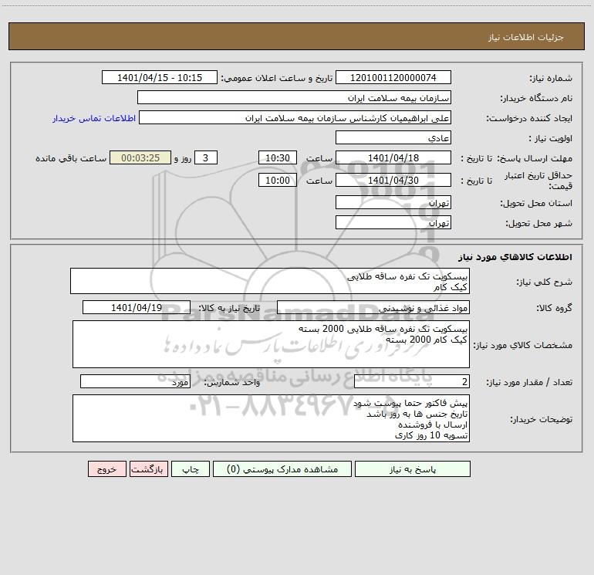The image size is (594, 575).
Task: Click buyer notes text area 'پیش فاکتور'
Action: [271, 418]
